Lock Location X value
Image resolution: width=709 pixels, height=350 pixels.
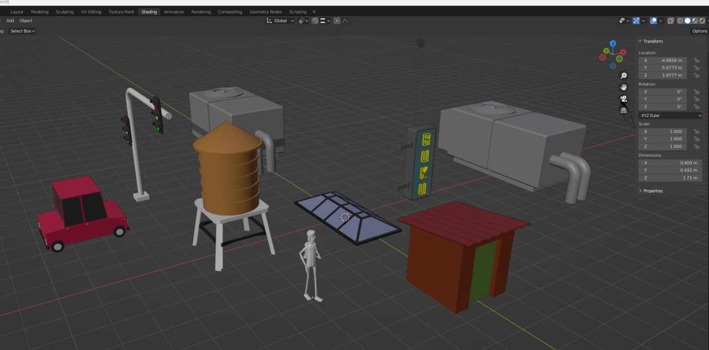coord(696,60)
